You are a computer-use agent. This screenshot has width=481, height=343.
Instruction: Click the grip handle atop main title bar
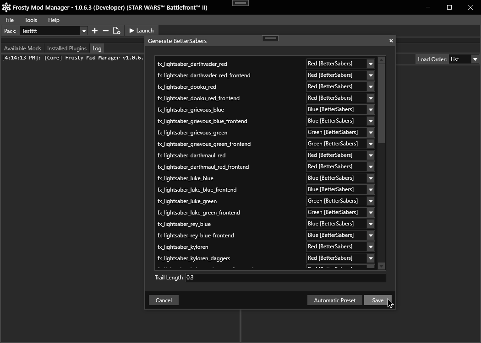[x=240, y=3]
